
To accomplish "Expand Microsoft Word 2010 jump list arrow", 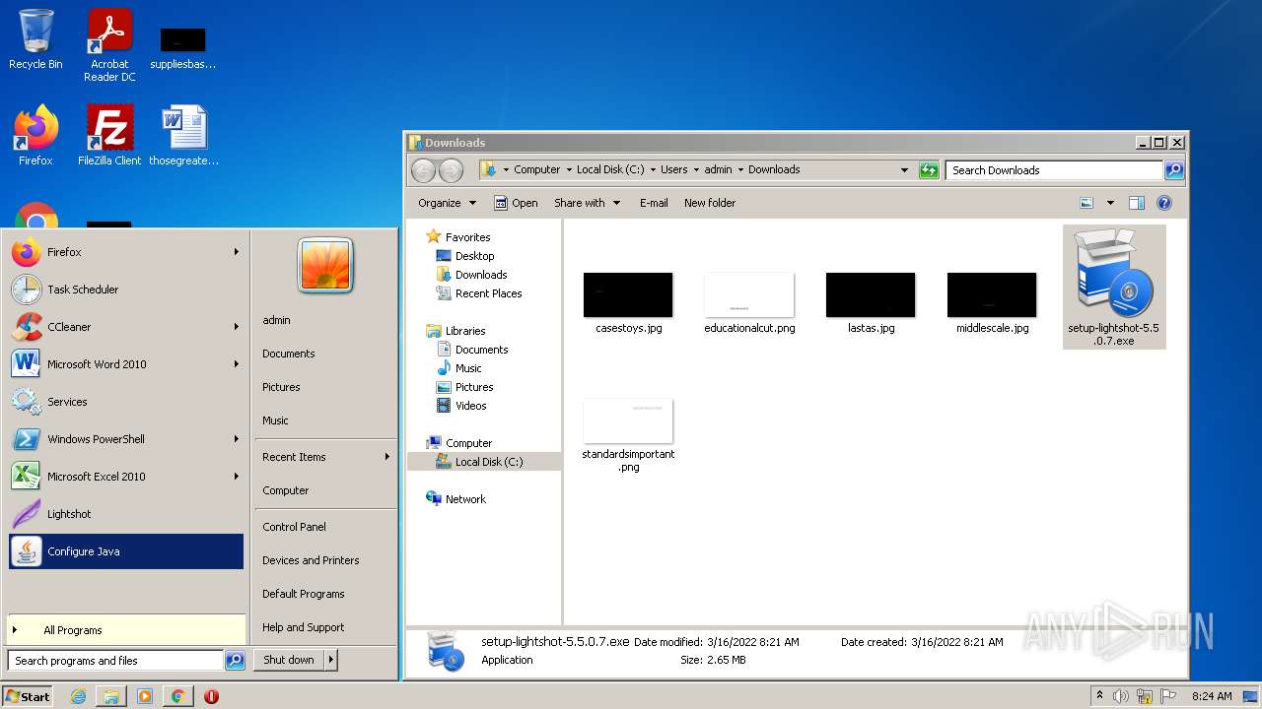I will [237, 364].
